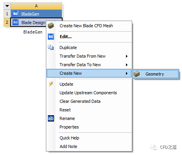Choose Create New Blade CFD Mesh
The image size is (182, 155).
86,26
